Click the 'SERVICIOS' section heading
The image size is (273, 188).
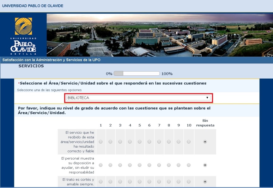pyautogui.click(x=31, y=66)
